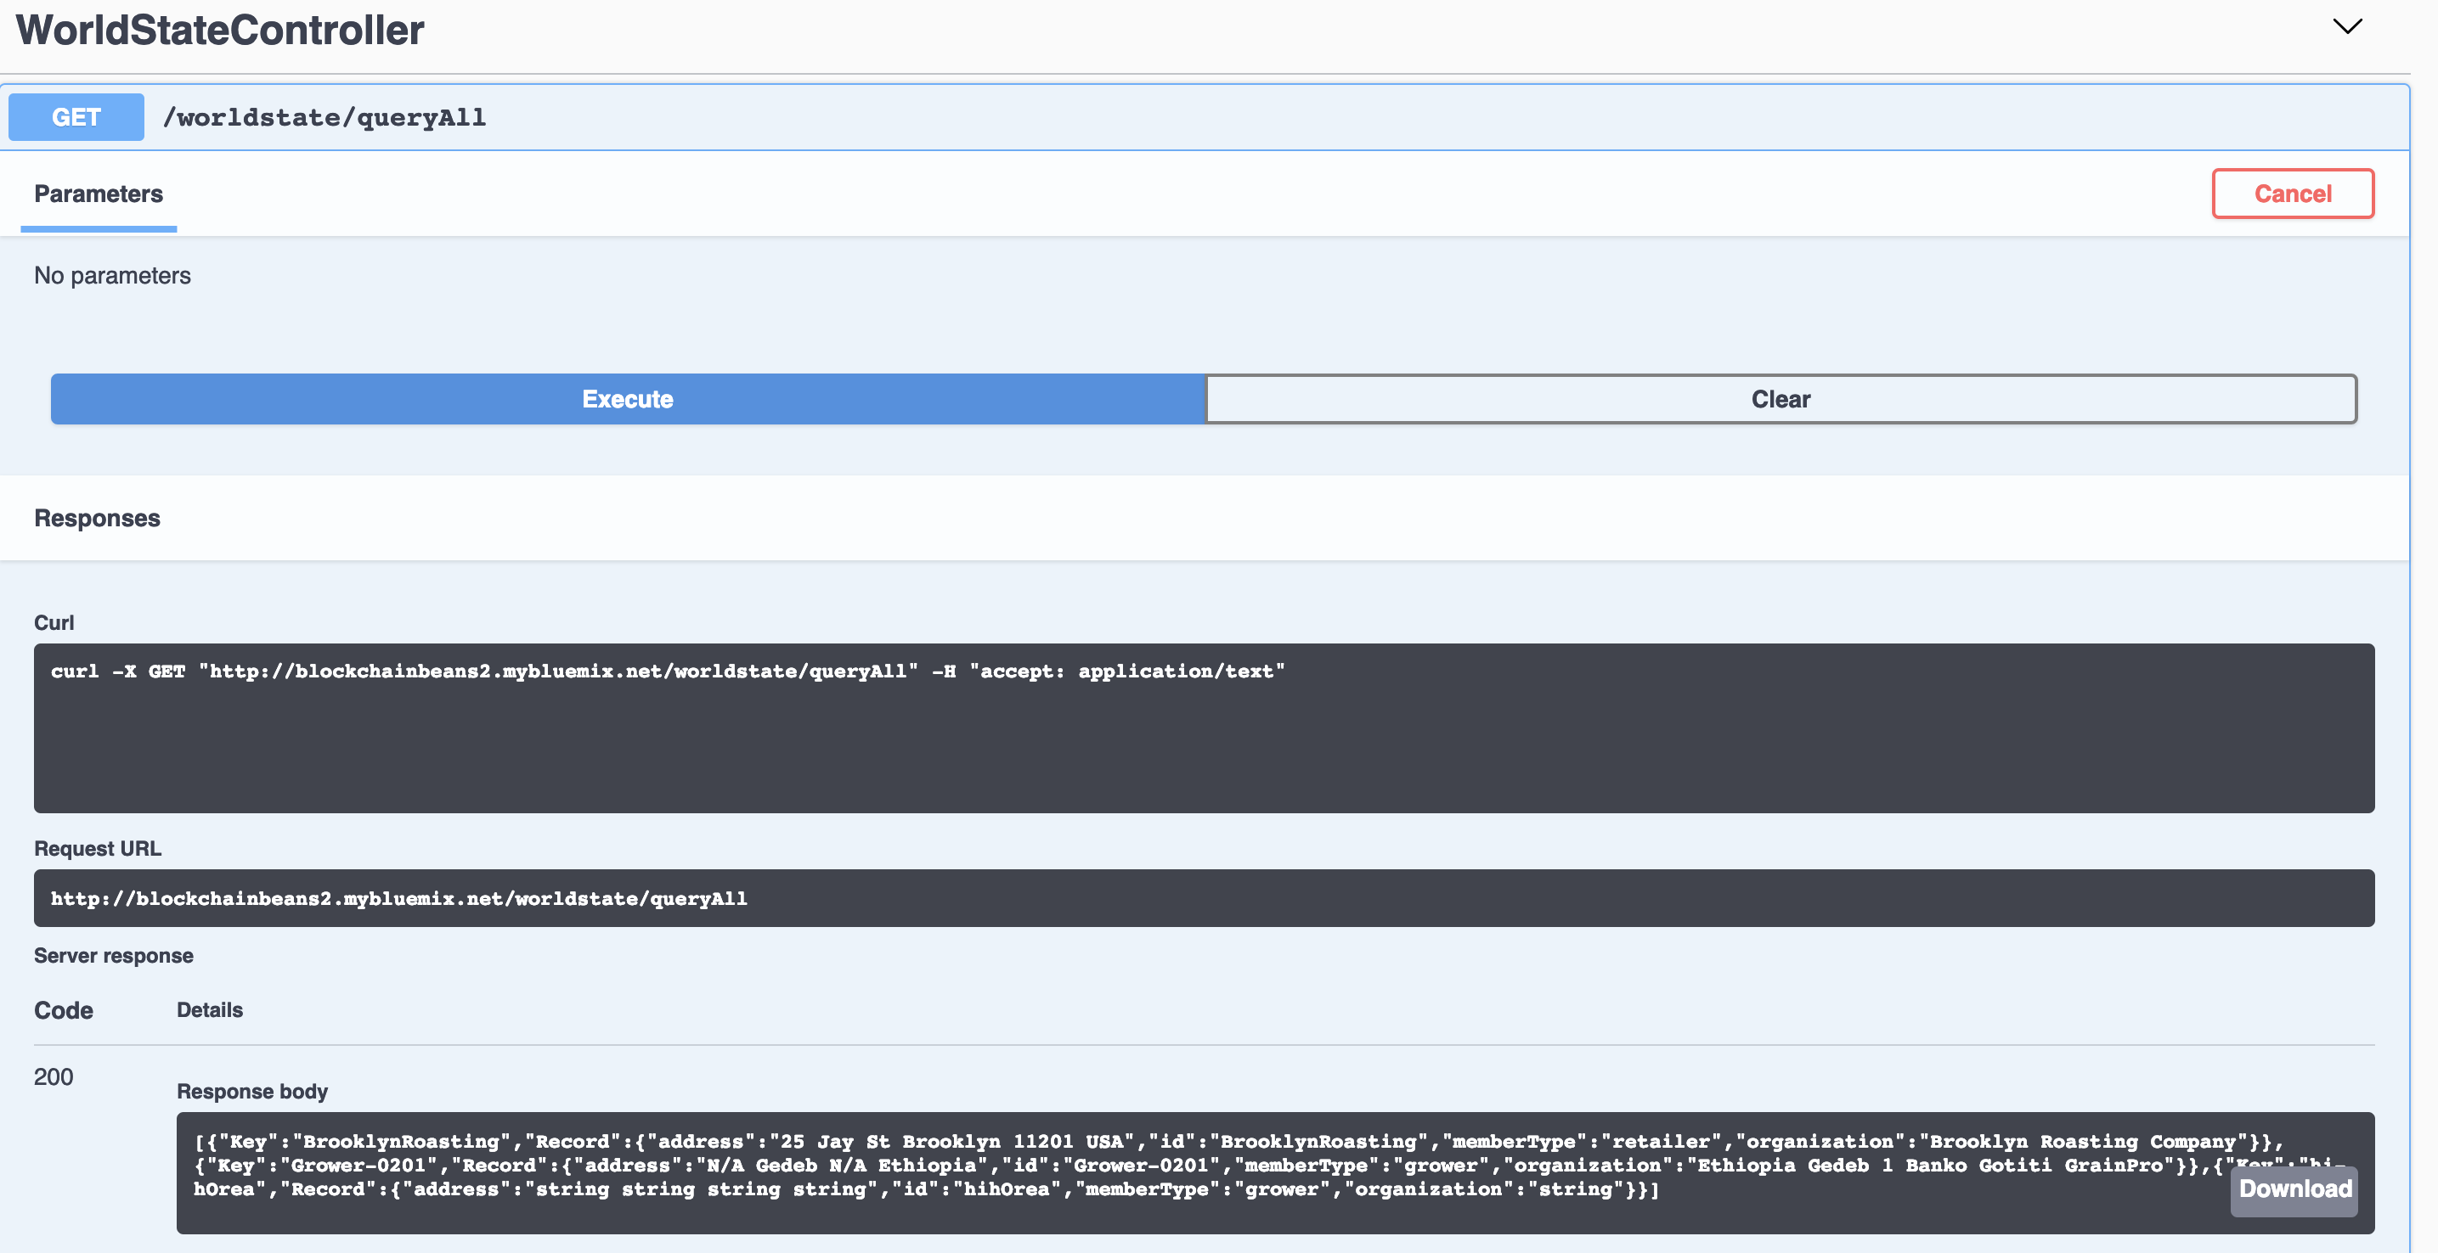2438x1253 pixels.
Task: Click the Code column header
Action: 64,1010
